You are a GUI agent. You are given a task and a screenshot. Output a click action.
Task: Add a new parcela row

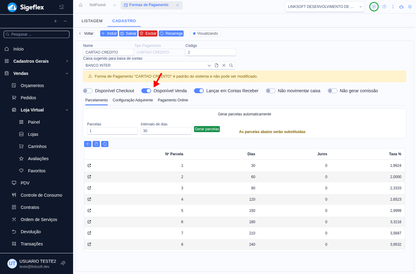[x=88, y=144]
